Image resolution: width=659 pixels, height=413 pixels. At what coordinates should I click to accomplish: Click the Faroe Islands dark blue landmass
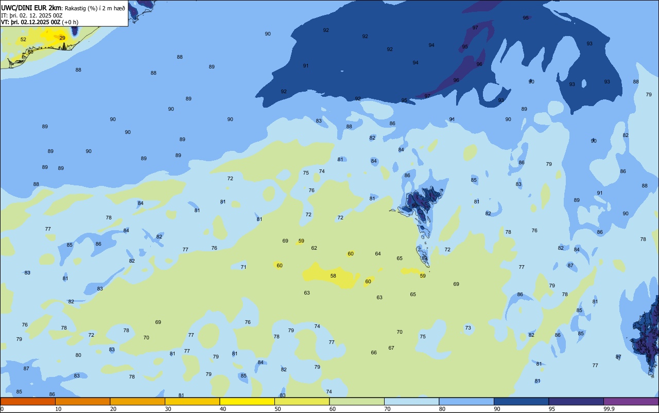pos(423,203)
